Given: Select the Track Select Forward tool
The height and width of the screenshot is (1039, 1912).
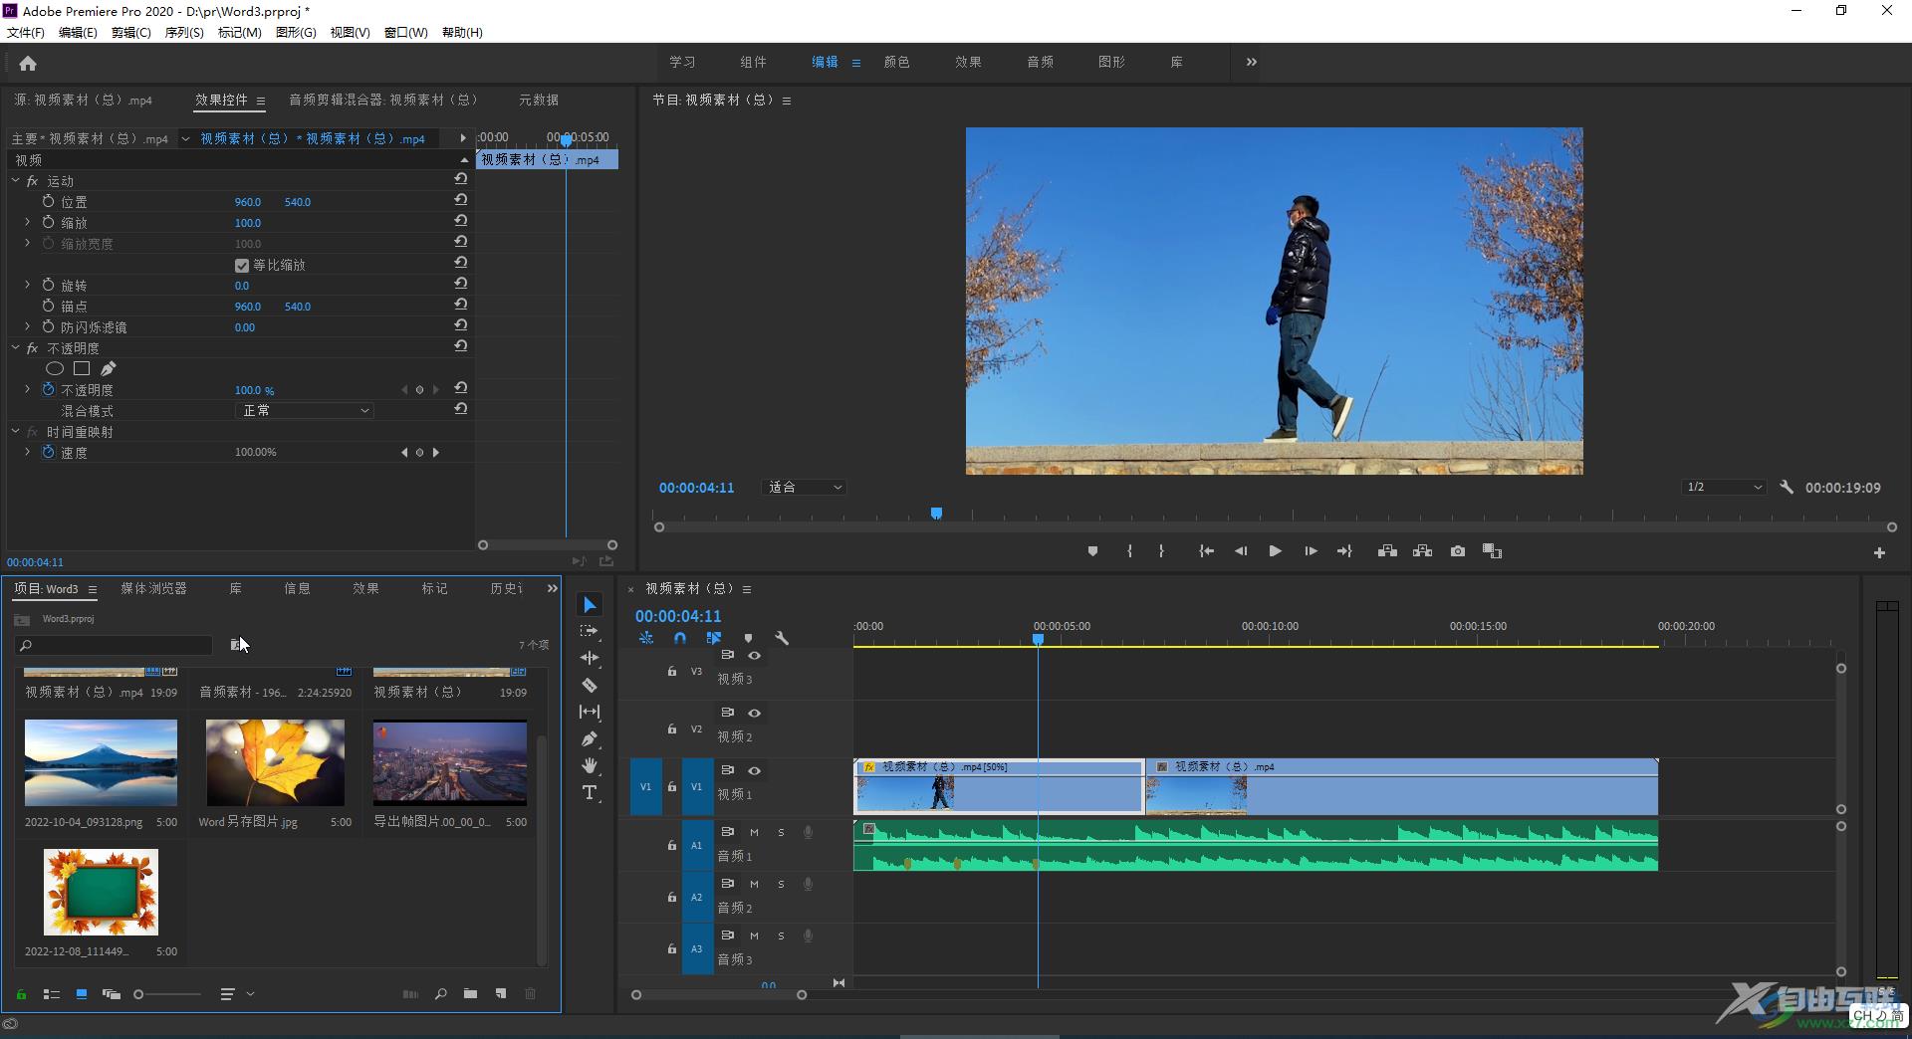Looking at the screenshot, I should point(590,631).
